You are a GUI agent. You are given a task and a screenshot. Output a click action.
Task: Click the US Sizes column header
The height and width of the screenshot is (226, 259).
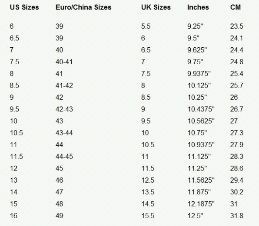(x=24, y=7)
